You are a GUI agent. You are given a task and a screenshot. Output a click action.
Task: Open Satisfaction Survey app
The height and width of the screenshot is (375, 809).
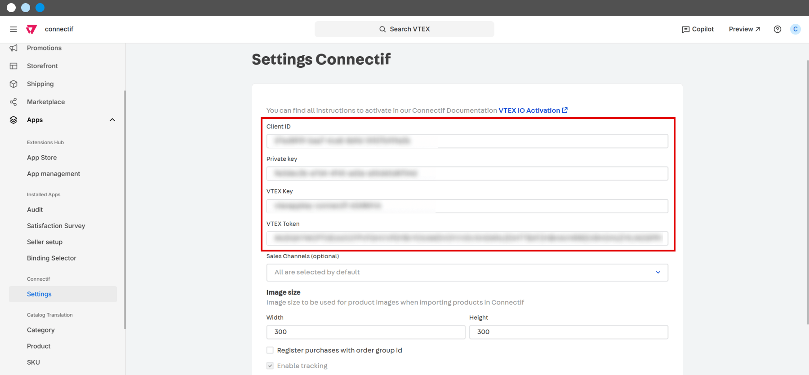pyautogui.click(x=56, y=226)
